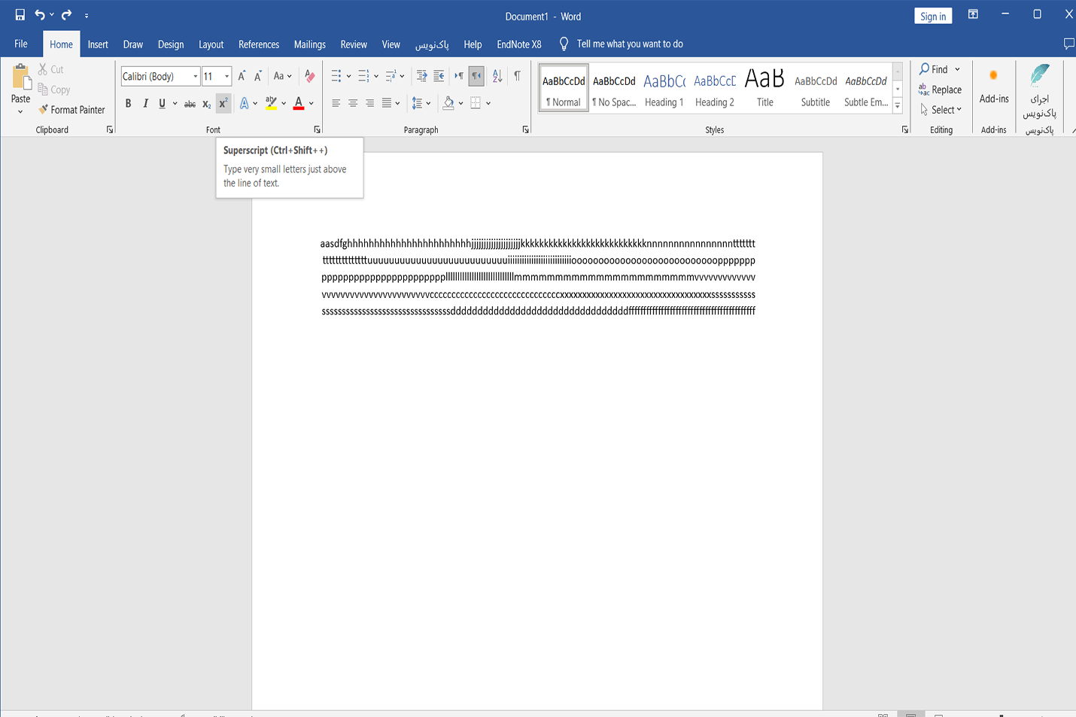The image size is (1076, 717).
Task: Apply paragraph shading color
Action: point(448,103)
